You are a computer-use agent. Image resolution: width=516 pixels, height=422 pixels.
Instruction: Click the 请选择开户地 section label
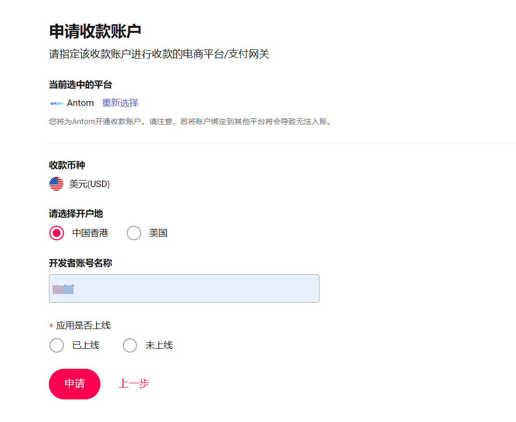coord(76,213)
